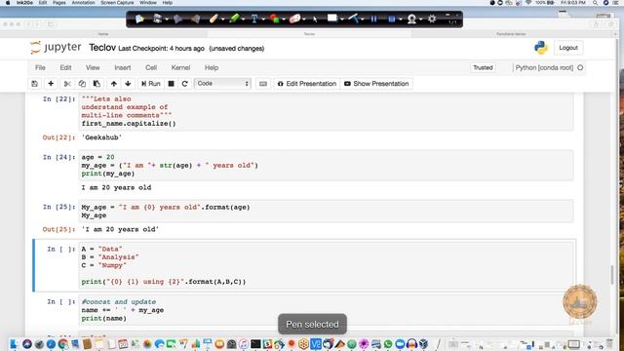Screen dimensions: 624x351
Task: Run the selected cell
Action: pos(151,84)
